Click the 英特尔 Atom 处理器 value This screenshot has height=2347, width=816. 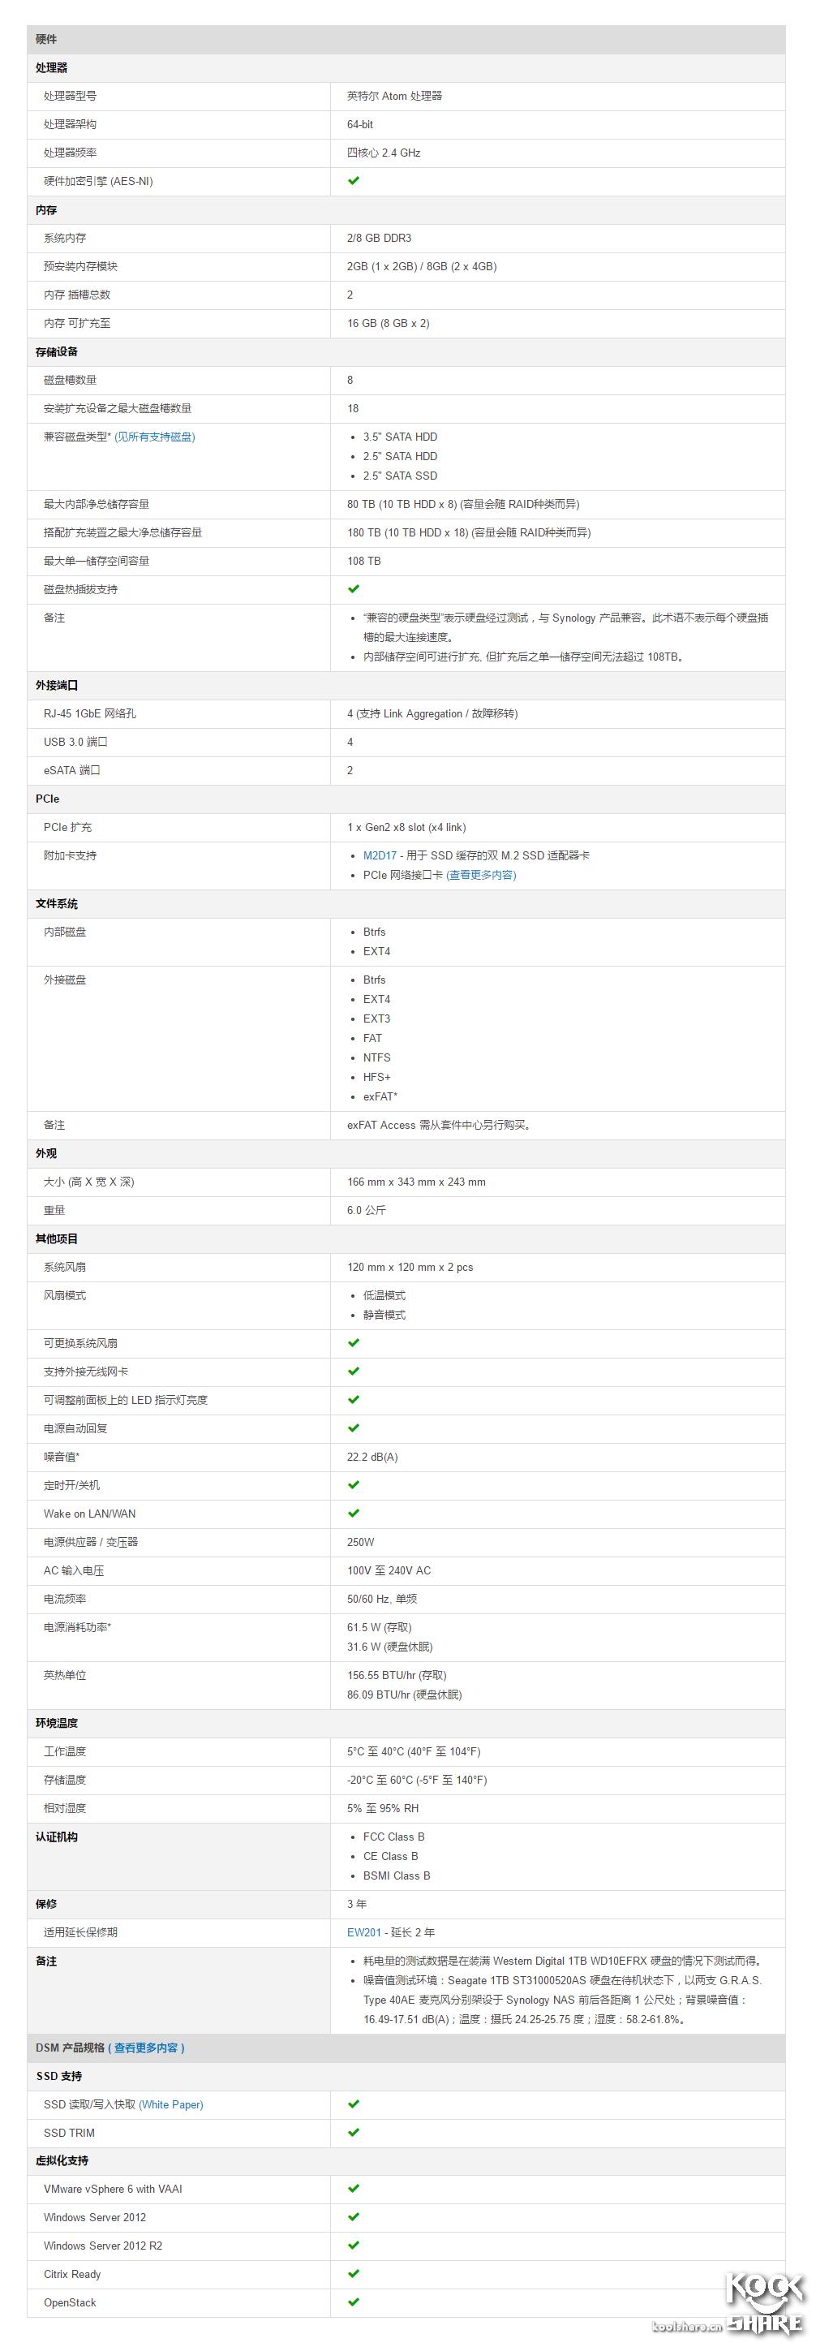click(394, 96)
